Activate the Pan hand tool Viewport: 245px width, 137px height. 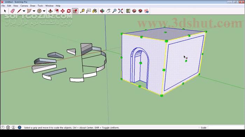(x=108, y=11)
